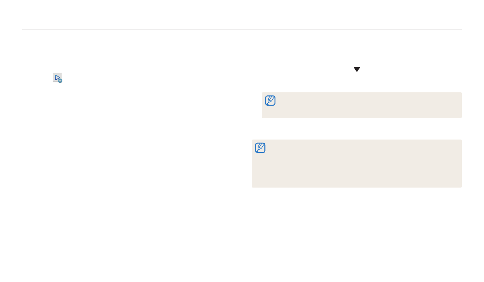
Task: Click the horizontal divider line at top
Action: coord(242,30)
